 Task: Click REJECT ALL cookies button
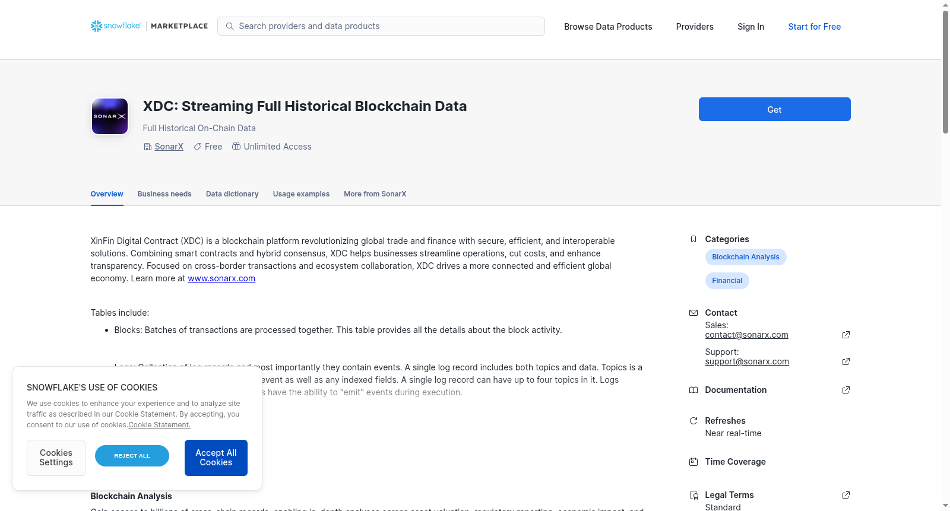pos(132,456)
